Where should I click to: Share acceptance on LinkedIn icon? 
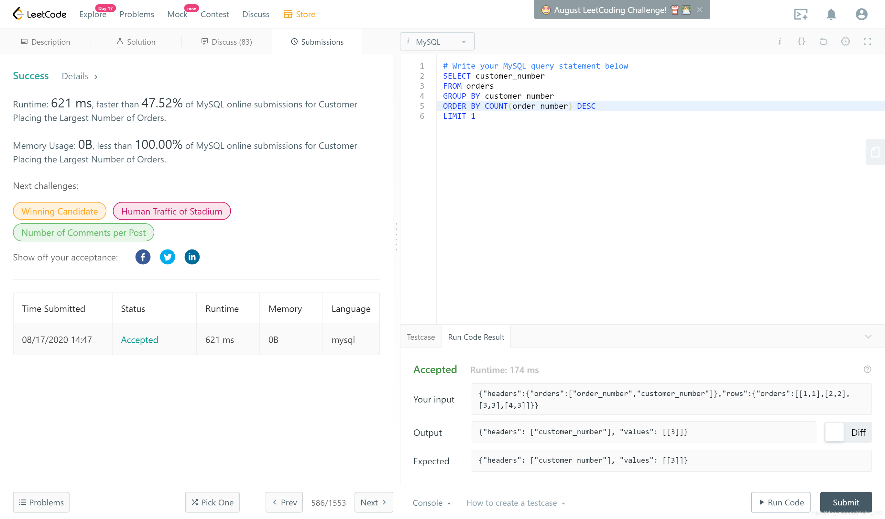192,257
